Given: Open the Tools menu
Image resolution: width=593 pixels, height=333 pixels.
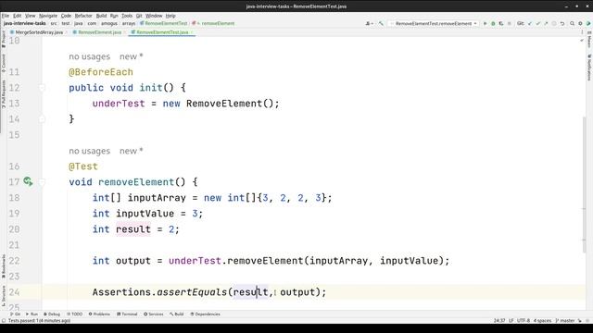Looking at the screenshot, I should coord(127,16).
